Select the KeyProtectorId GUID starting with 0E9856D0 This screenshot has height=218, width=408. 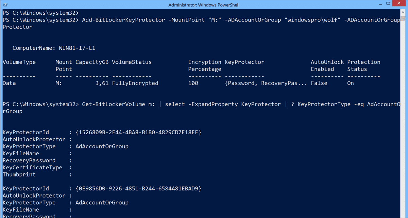(x=137, y=188)
